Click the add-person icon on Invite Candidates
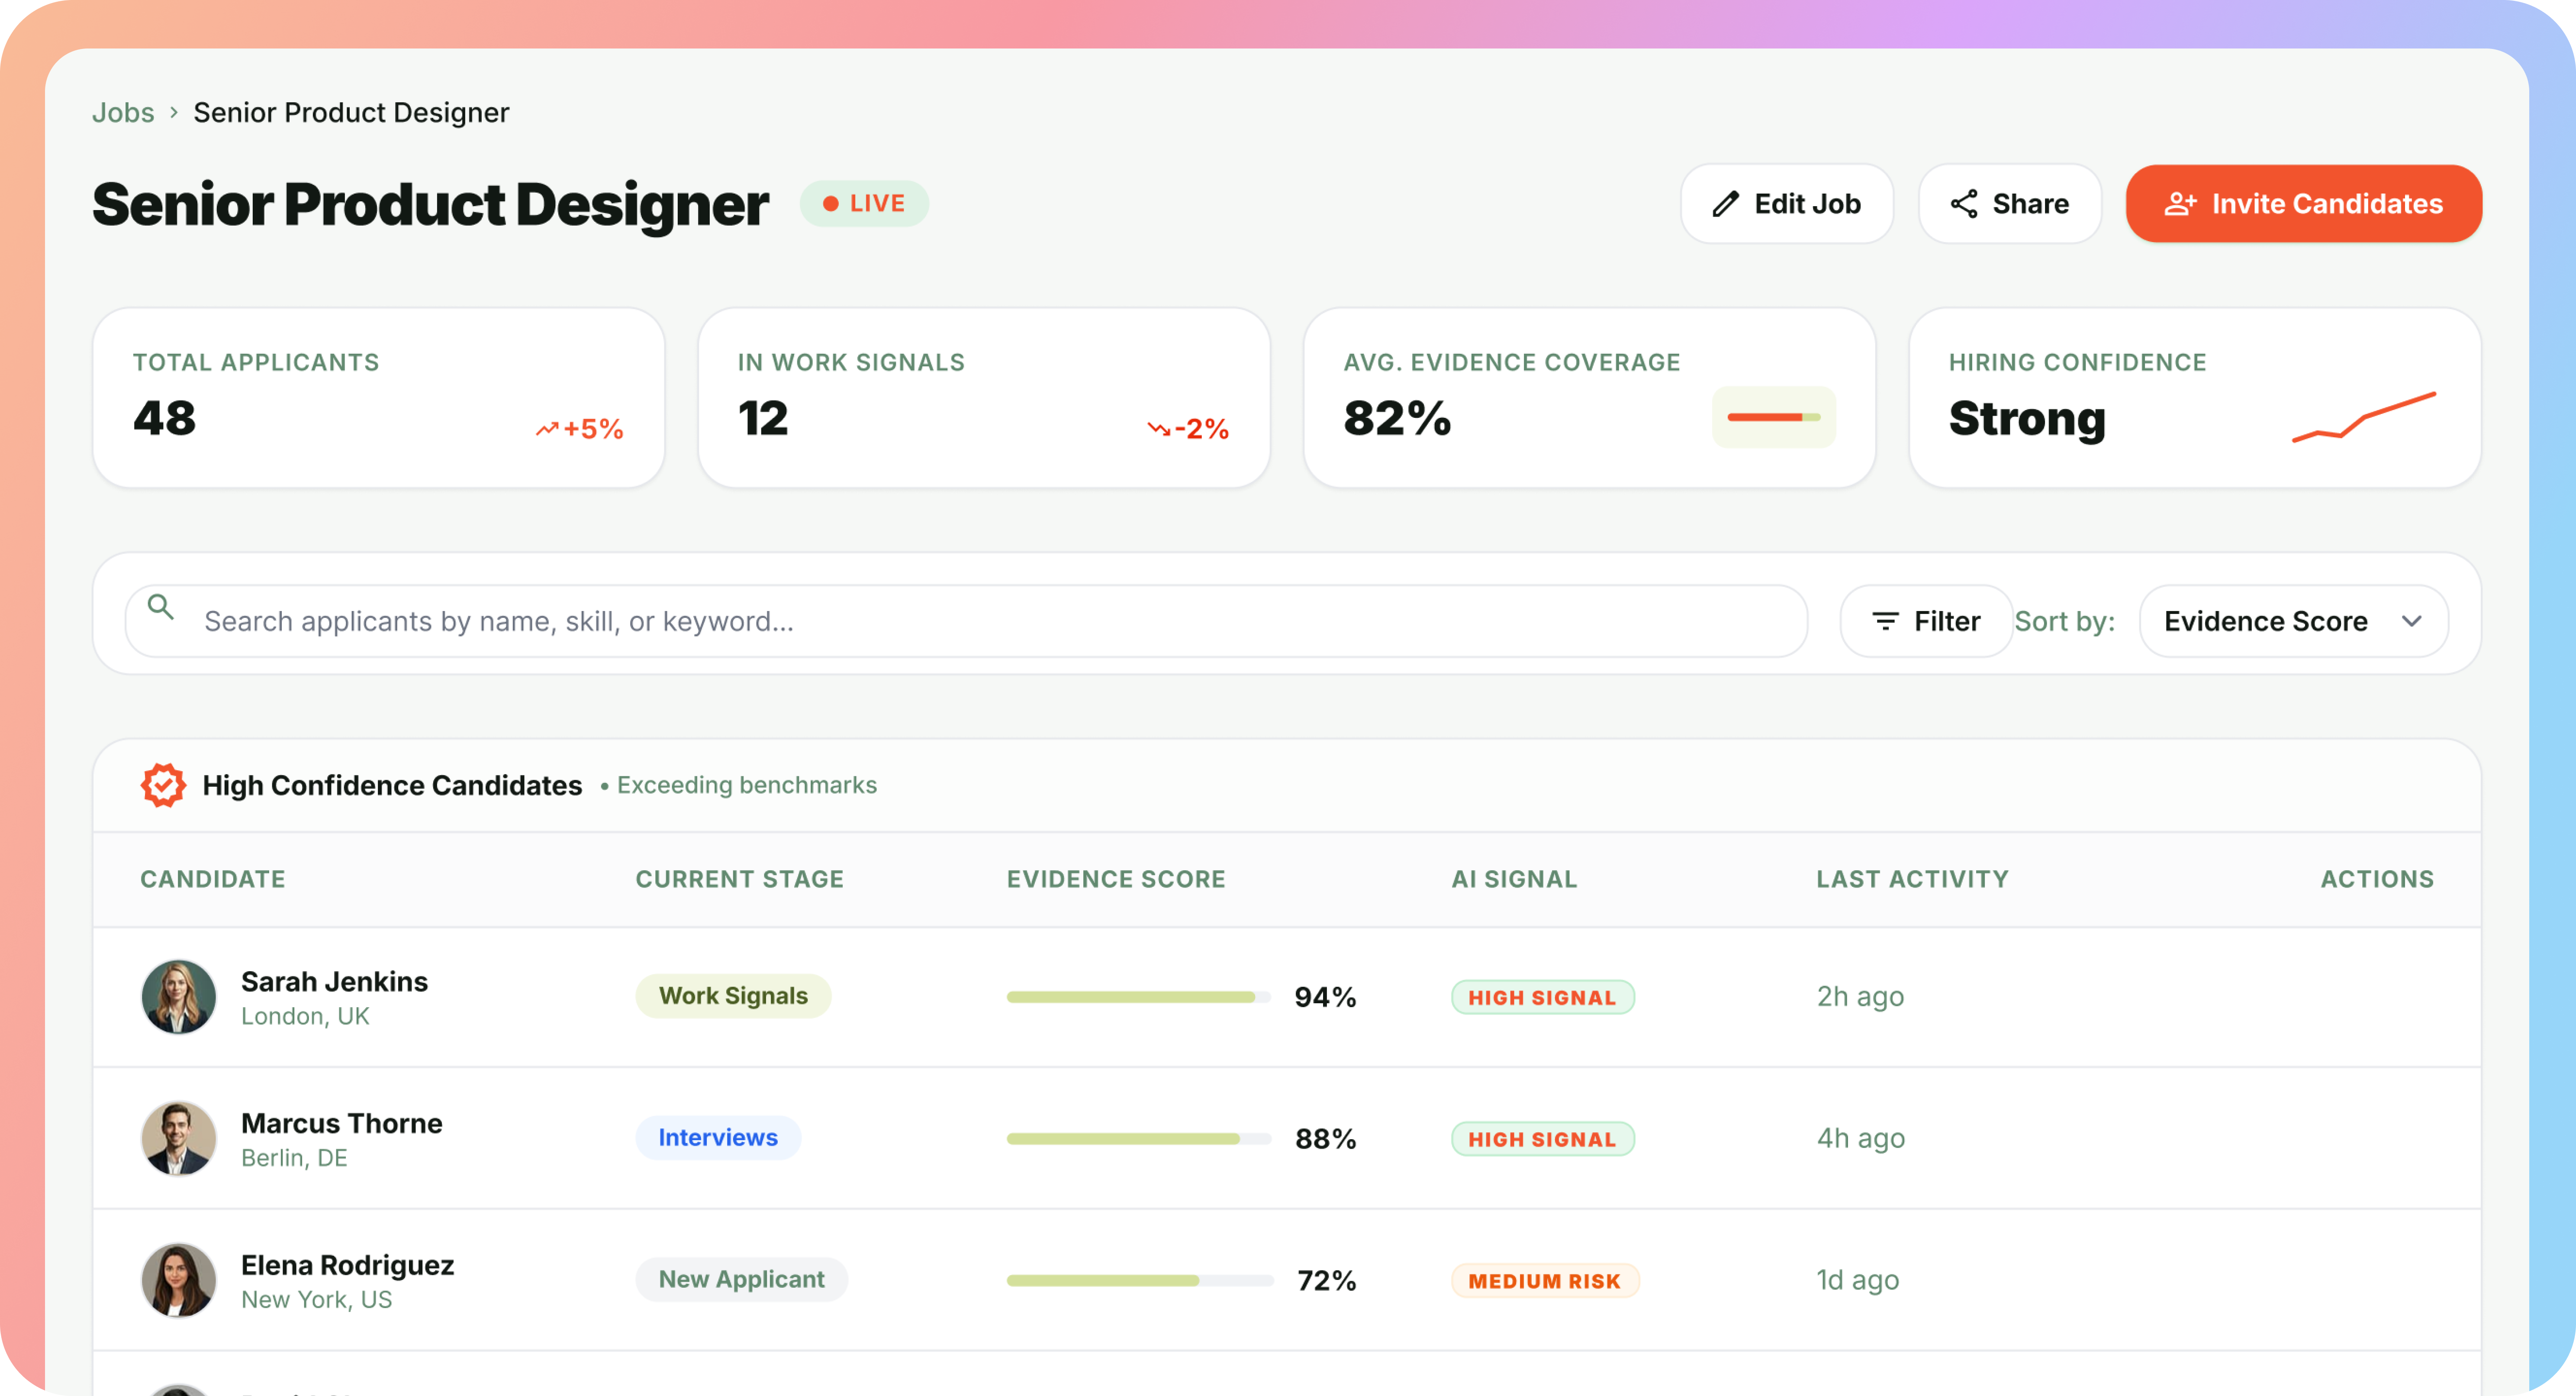2576x1396 pixels. [2180, 204]
